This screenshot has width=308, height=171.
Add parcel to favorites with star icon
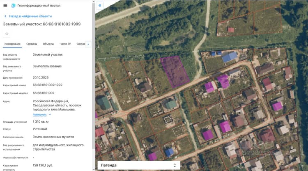(7, 34)
